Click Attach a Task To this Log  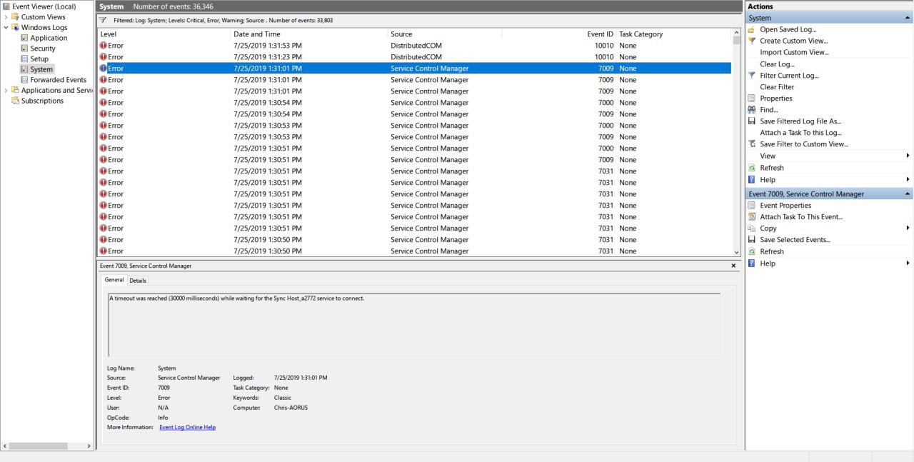(x=800, y=132)
